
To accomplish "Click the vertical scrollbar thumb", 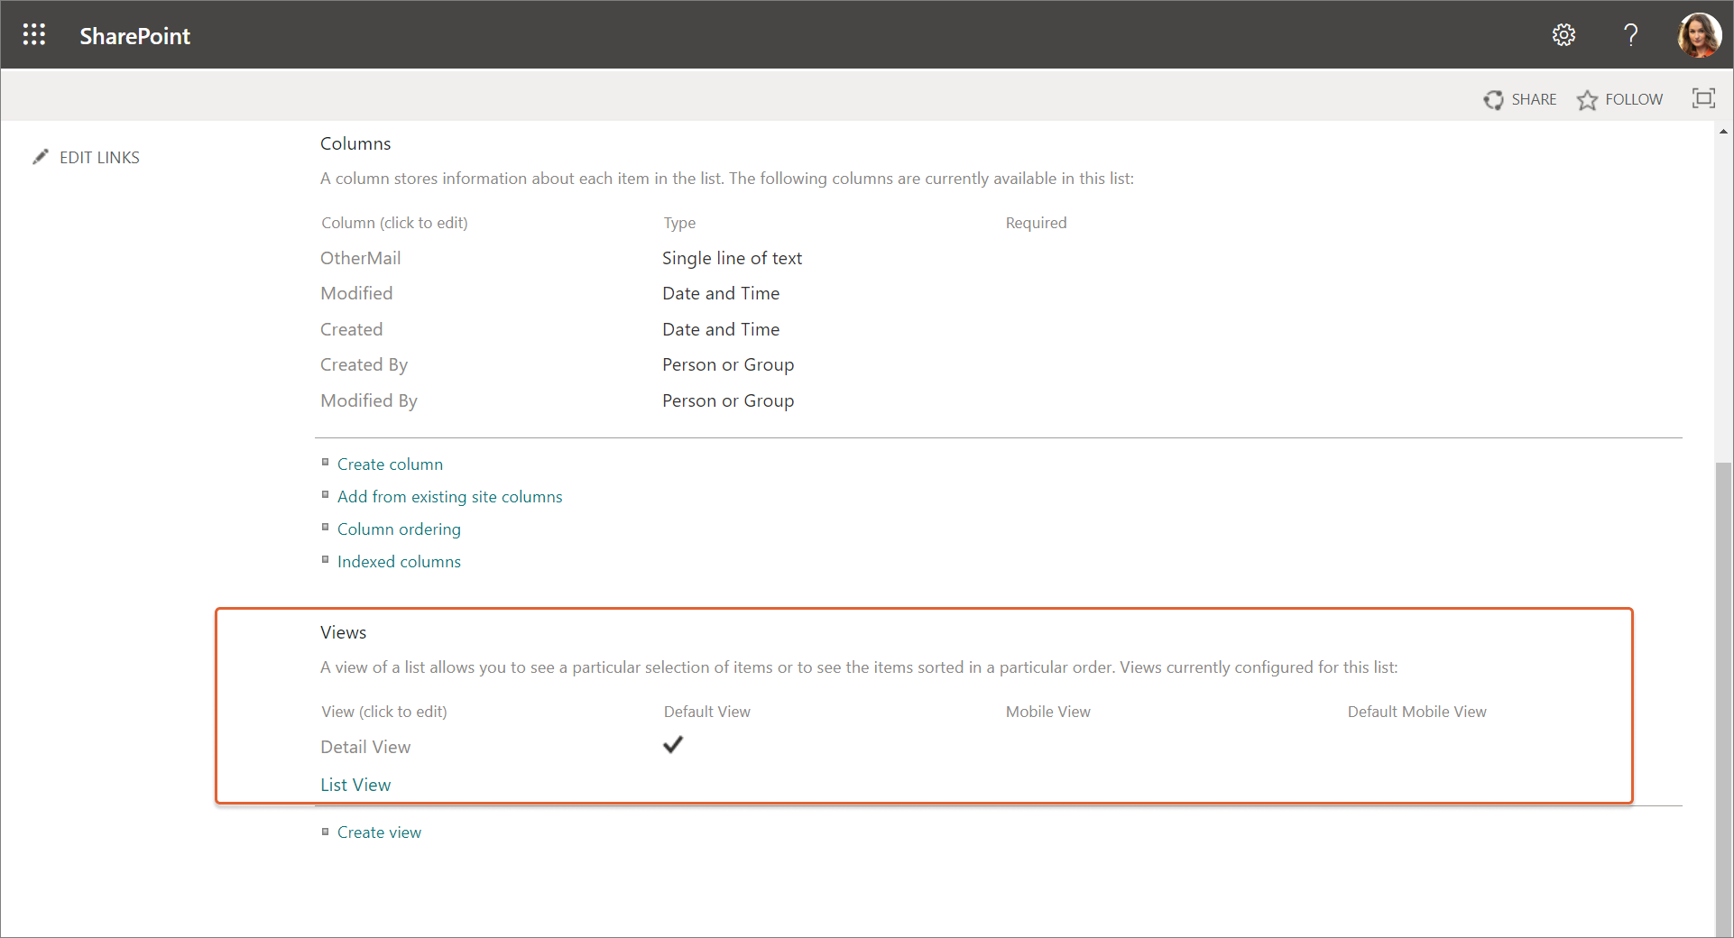I will (1723, 694).
